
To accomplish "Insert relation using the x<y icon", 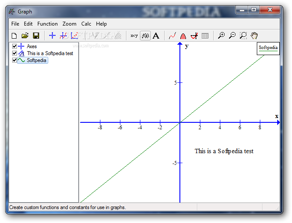I will [x=134, y=35].
